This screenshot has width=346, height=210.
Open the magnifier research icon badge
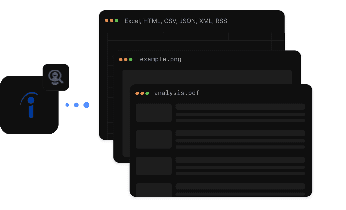click(56, 77)
